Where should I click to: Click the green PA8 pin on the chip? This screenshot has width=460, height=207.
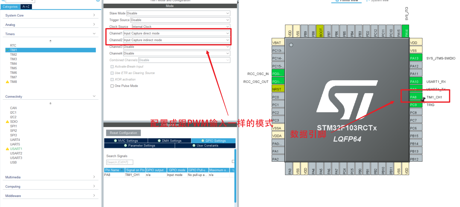(416, 97)
